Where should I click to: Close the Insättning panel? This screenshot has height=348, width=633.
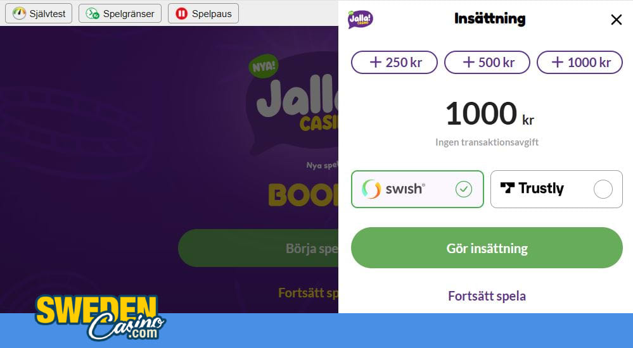pyautogui.click(x=616, y=20)
